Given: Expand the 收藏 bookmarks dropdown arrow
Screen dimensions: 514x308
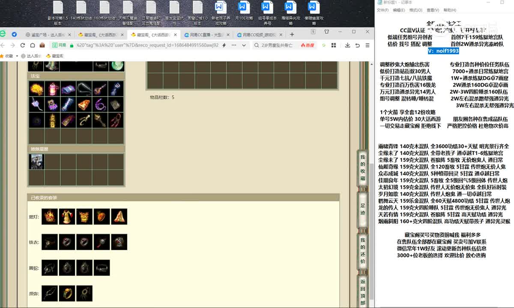Looking at the screenshot, I should click(x=17, y=56).
